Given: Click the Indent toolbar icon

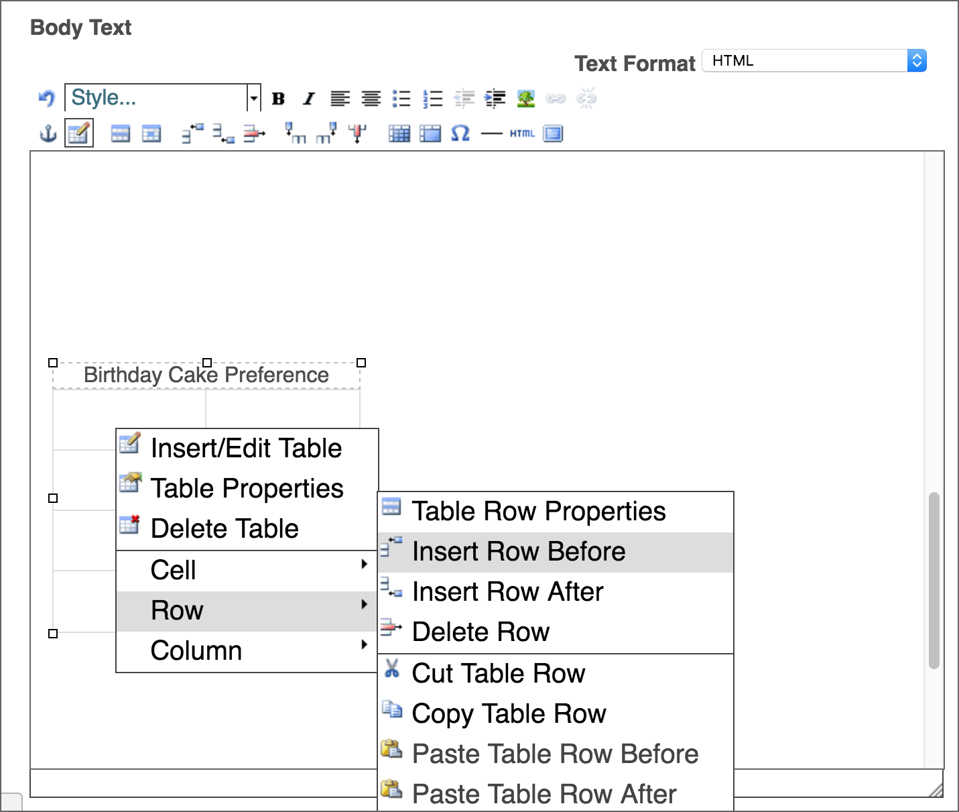Looking at the screenshot, I should [x=495, y=99].
